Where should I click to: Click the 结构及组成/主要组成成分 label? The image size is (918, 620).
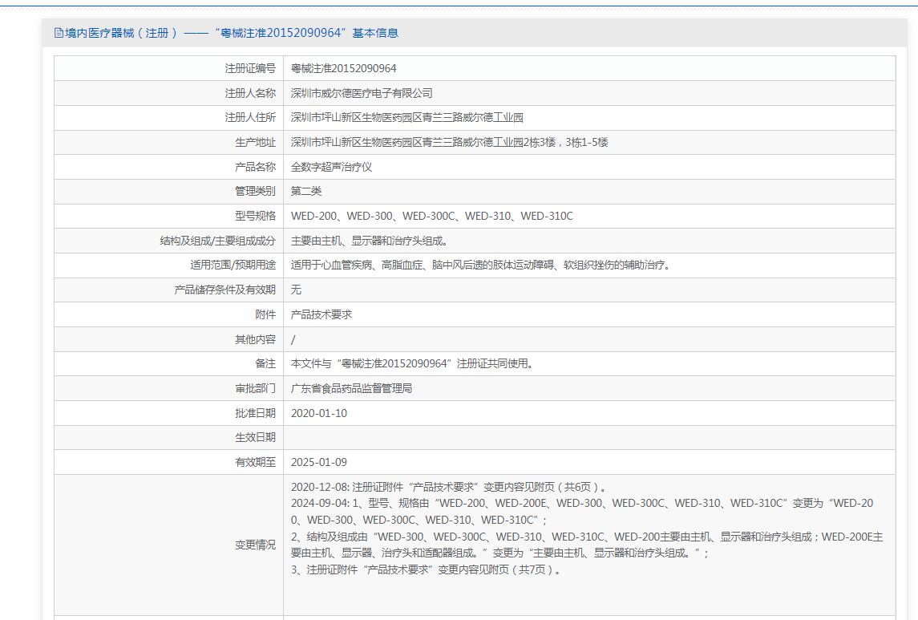click(218, 241)
